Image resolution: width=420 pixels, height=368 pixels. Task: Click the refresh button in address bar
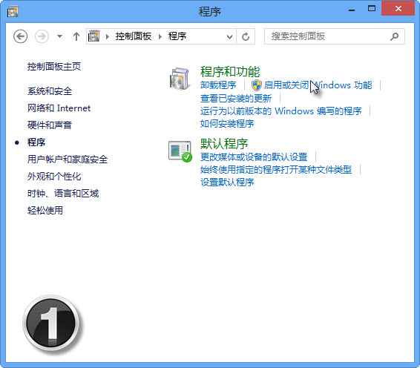coord(246,36)
